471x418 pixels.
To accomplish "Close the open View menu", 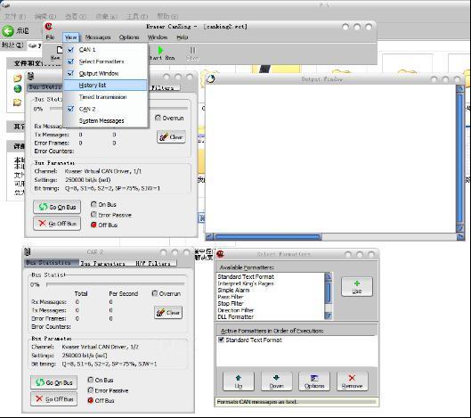I will tap(71, 37).
